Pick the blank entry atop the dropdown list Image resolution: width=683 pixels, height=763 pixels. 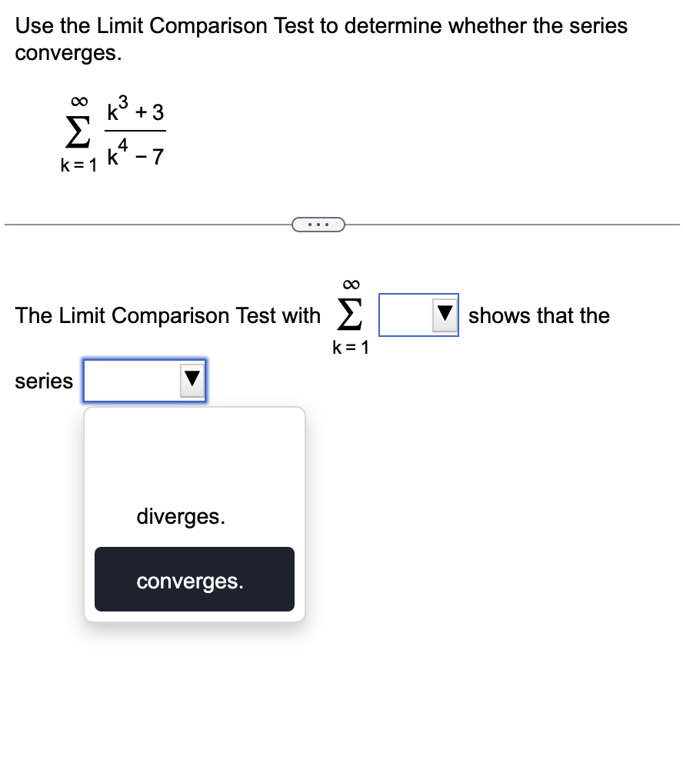coord(194,451)
